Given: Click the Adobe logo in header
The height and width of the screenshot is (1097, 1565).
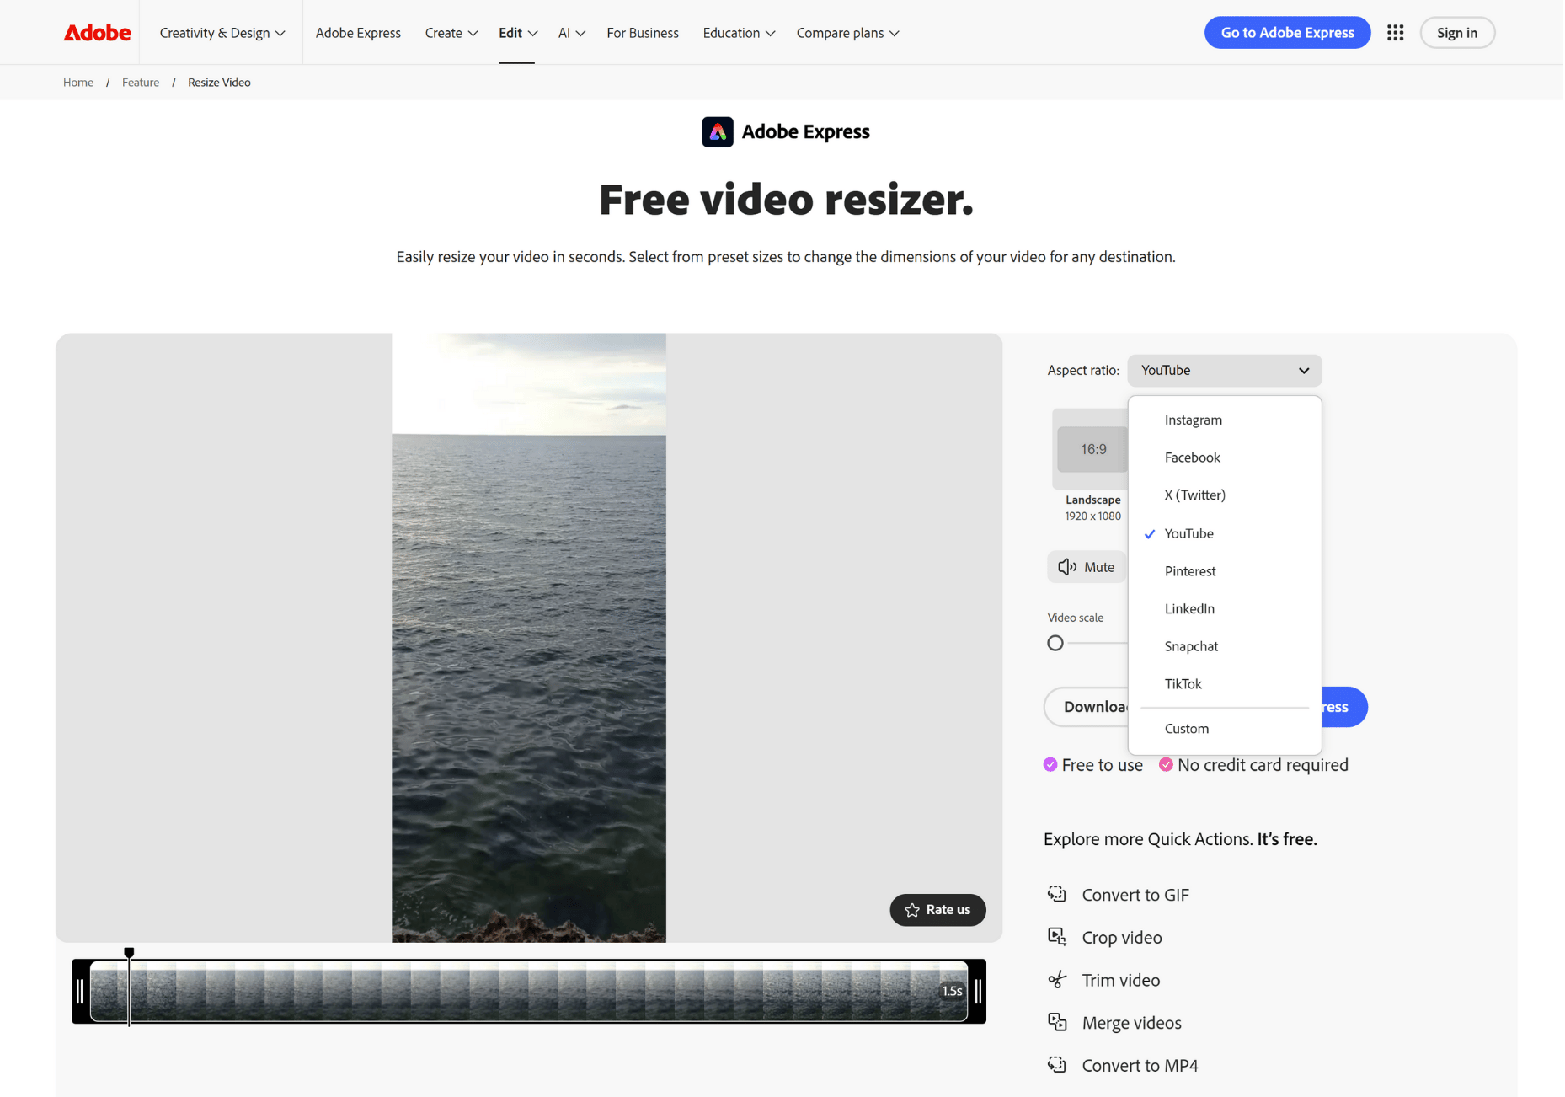Looking at the screenshot, I should (97, 33).
